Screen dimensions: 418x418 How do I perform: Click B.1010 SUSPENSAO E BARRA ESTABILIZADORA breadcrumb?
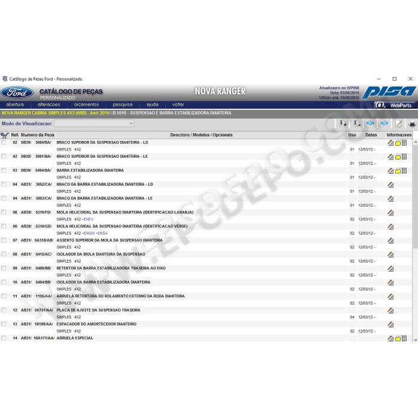(172, 113)
